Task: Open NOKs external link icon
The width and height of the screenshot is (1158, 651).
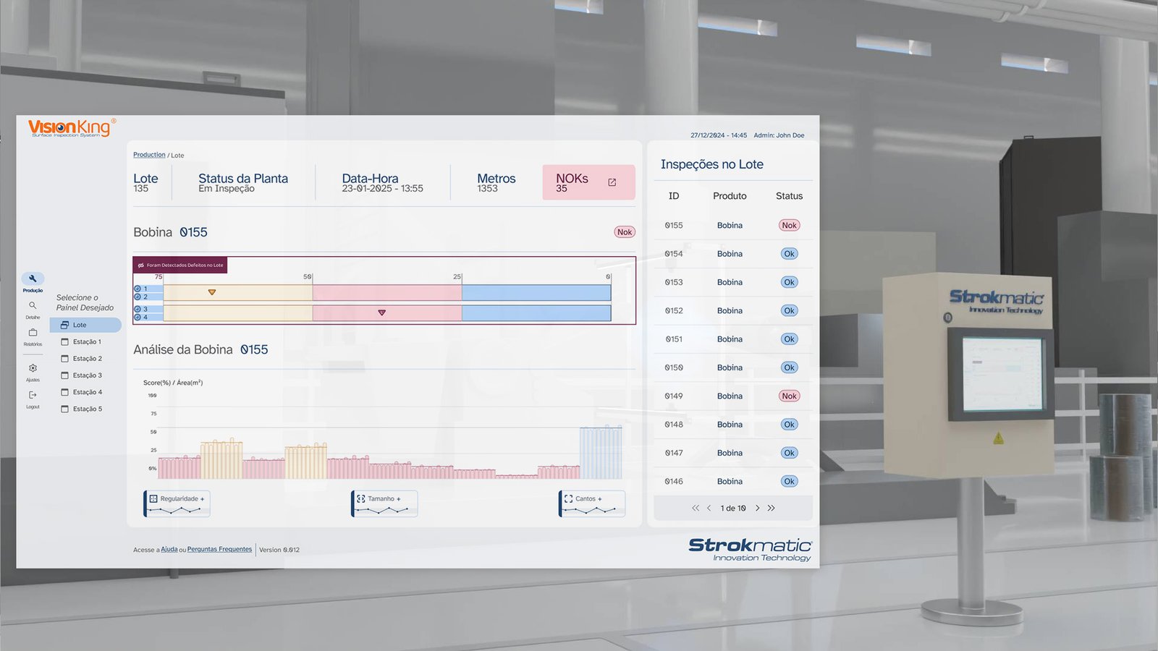Action: pos(612,182)
